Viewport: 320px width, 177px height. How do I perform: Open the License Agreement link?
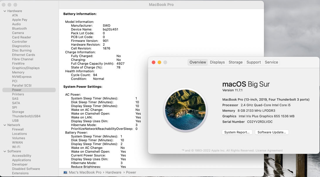(x=269, y=151)
